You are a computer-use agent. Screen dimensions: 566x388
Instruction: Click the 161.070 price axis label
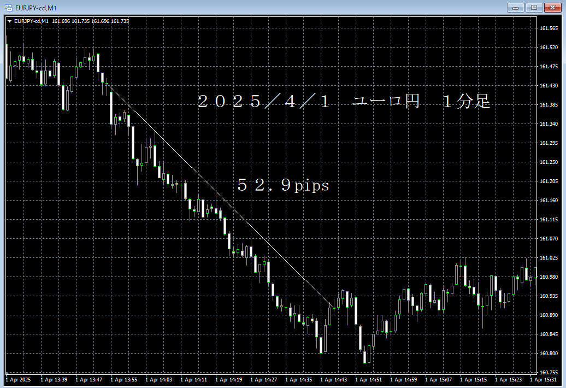[549, 239]
